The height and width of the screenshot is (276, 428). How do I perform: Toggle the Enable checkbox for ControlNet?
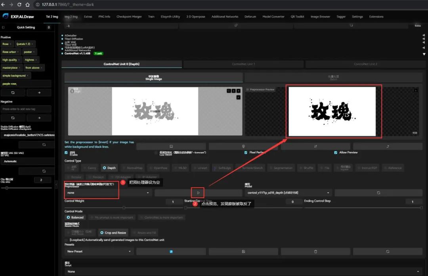click(x=66, y=153)
